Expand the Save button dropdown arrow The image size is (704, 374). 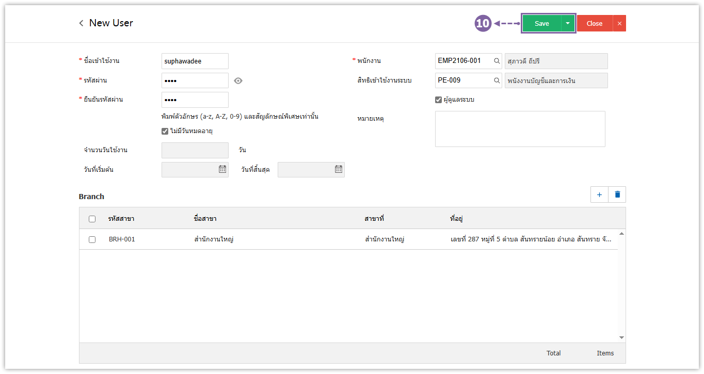(x=568, y=23)
